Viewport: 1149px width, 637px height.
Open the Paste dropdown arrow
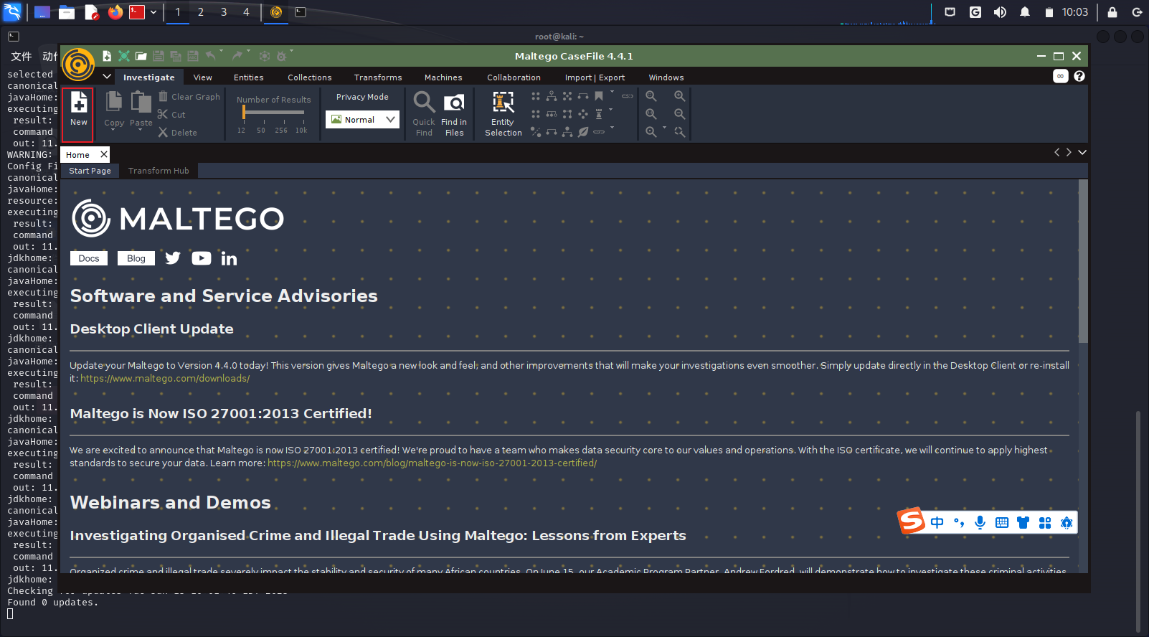coord(141,130)
